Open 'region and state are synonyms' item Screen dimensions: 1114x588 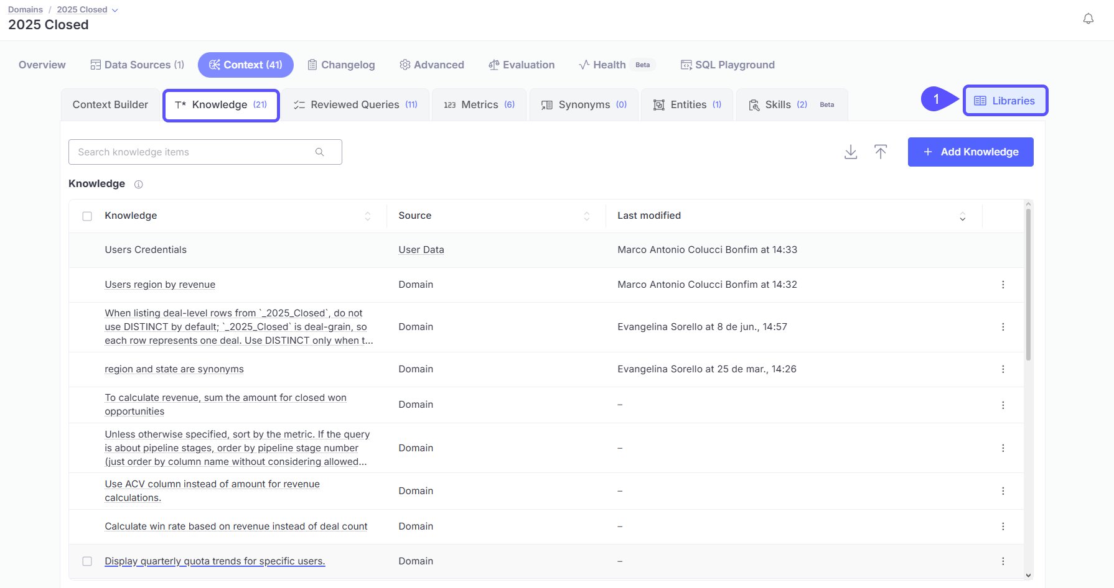(174, 369)
